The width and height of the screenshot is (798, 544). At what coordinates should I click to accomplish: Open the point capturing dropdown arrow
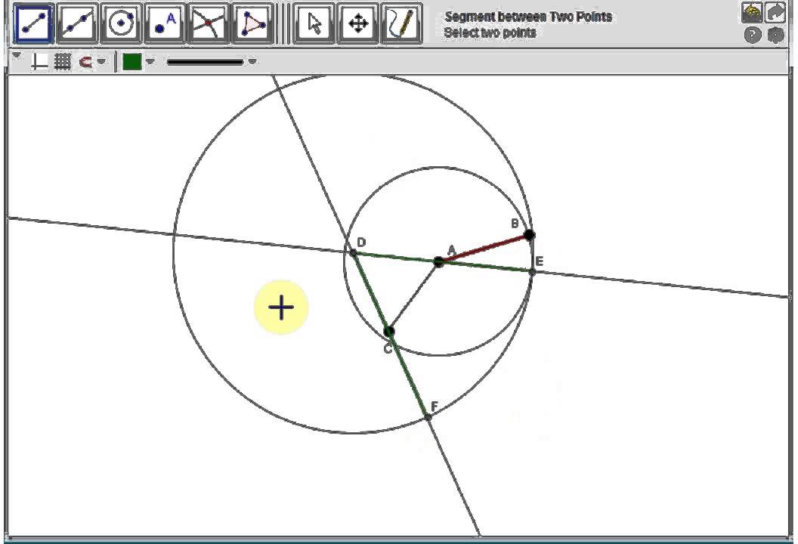(x=101, y=61)
